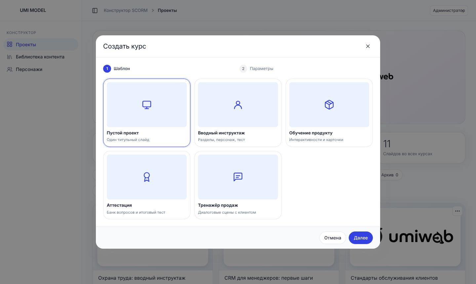Viewport: 476px width, 284px height.
Task: Go to step 1 Шаблон
Action: pos(117,69)
